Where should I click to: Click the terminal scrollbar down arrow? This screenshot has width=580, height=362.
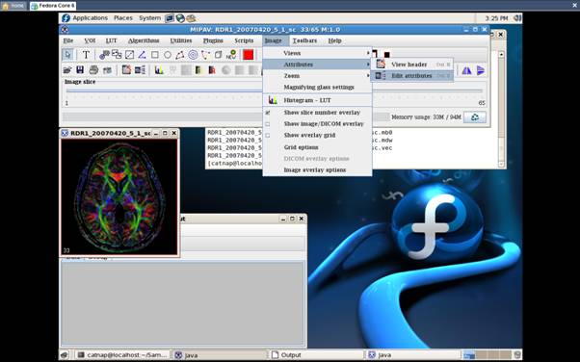click(501, 164)
